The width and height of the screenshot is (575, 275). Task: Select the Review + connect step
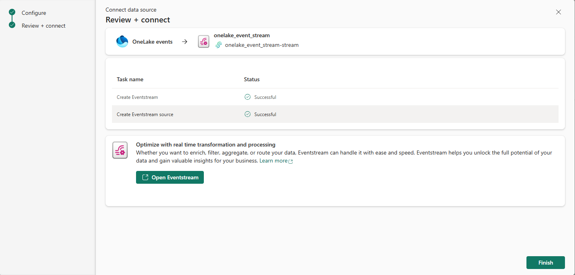(43, 26)
